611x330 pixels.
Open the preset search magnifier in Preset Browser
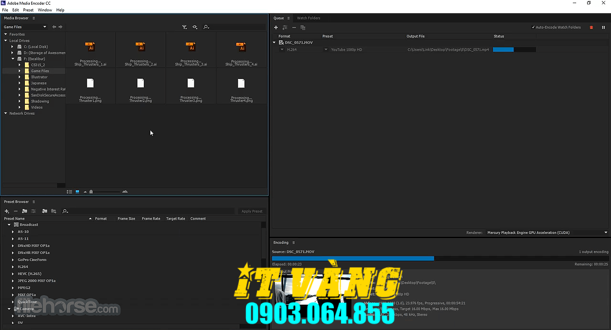click(65, 211)
